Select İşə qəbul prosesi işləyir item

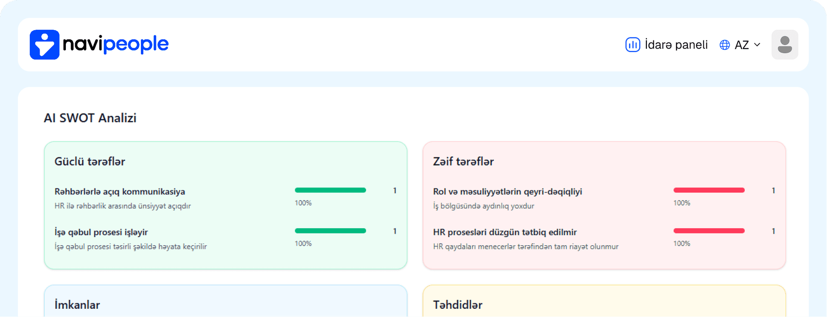pos(101,232)
